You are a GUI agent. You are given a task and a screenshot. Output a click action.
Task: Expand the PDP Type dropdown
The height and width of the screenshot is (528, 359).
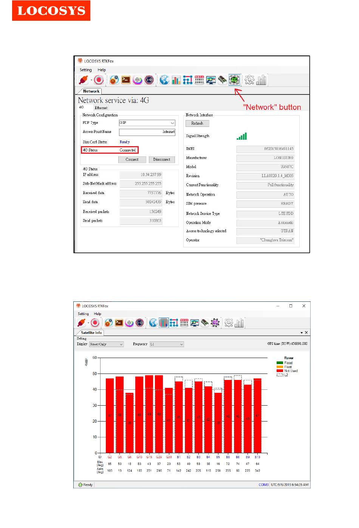pyautogui.click(x=172, y=123)
